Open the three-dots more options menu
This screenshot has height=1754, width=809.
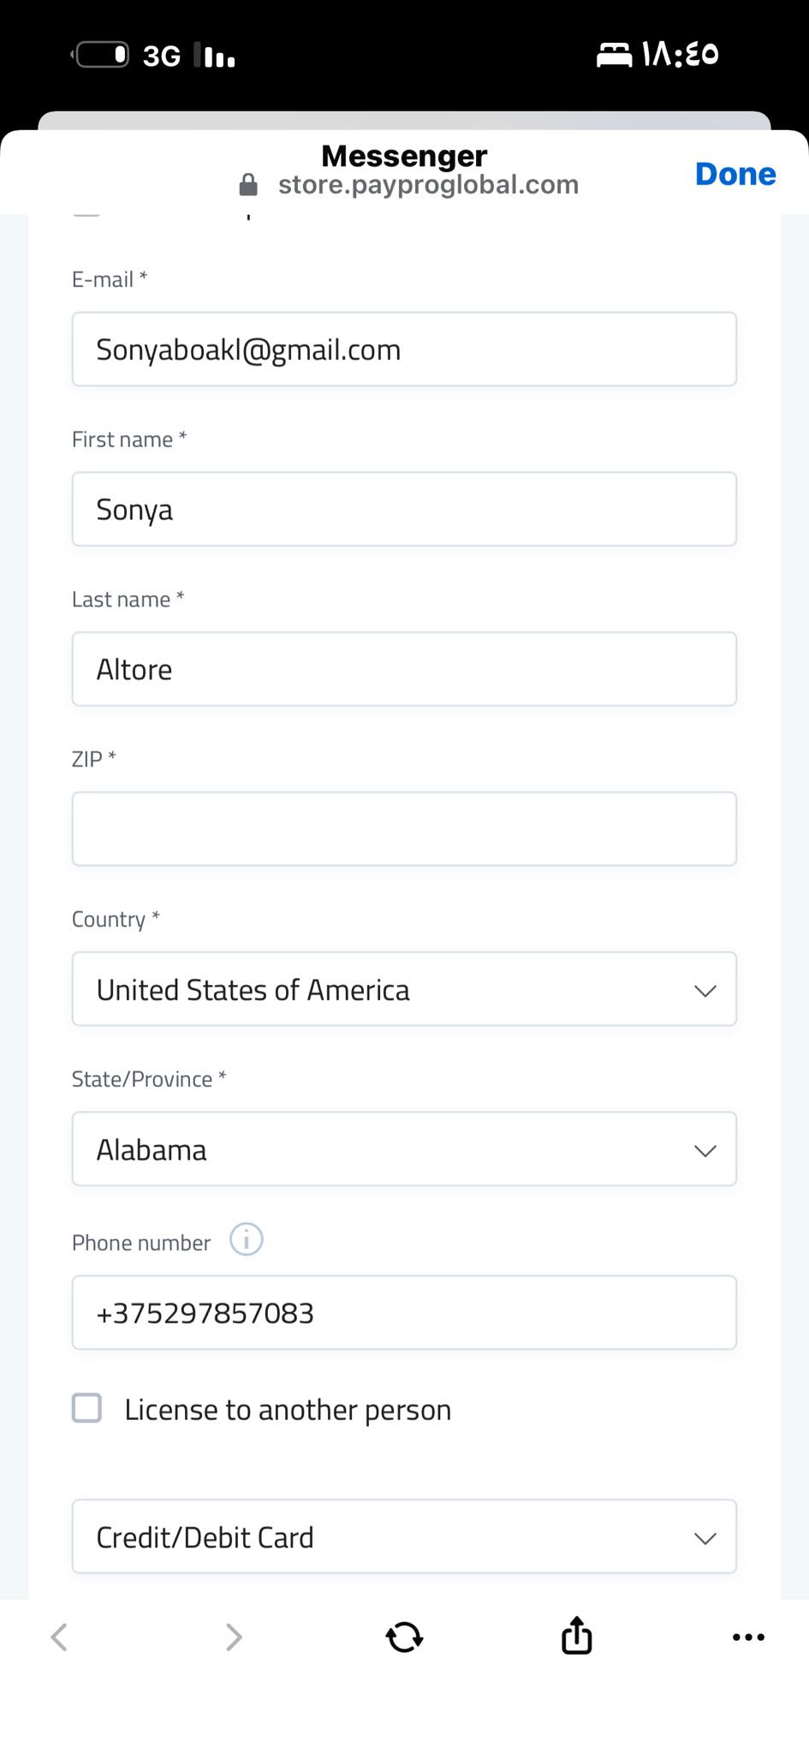tap(748, 1637)
